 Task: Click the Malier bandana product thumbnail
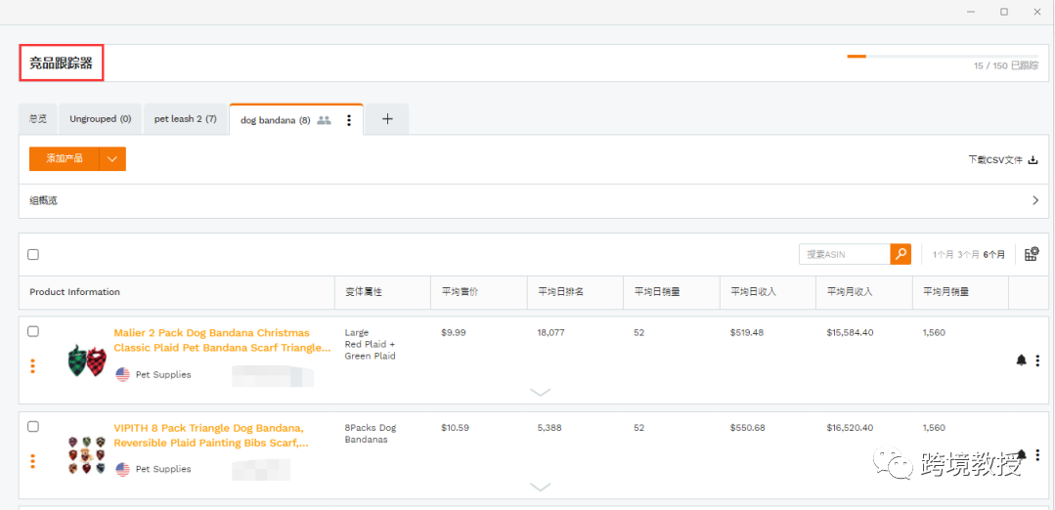pyautogui.click(x=87, y=361)
